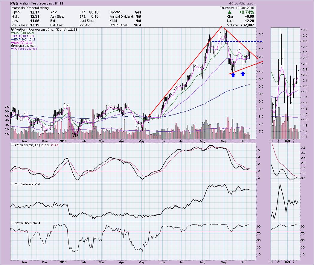Click the NYSE exchange label

(x=59, y=3)
